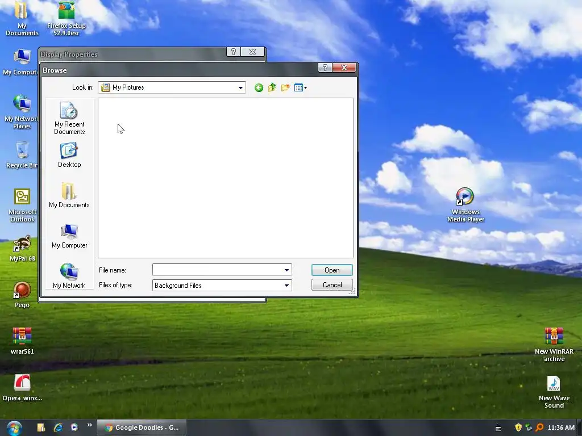Go back to the last folder visited
Image resolution: width=582 pixels, height=436 pixels.
tap(259, 87)
